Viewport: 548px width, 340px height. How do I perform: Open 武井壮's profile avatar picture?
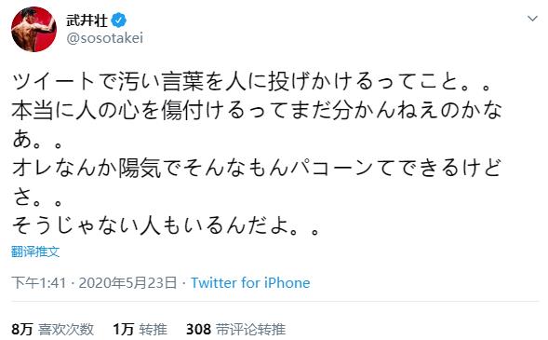33,30
